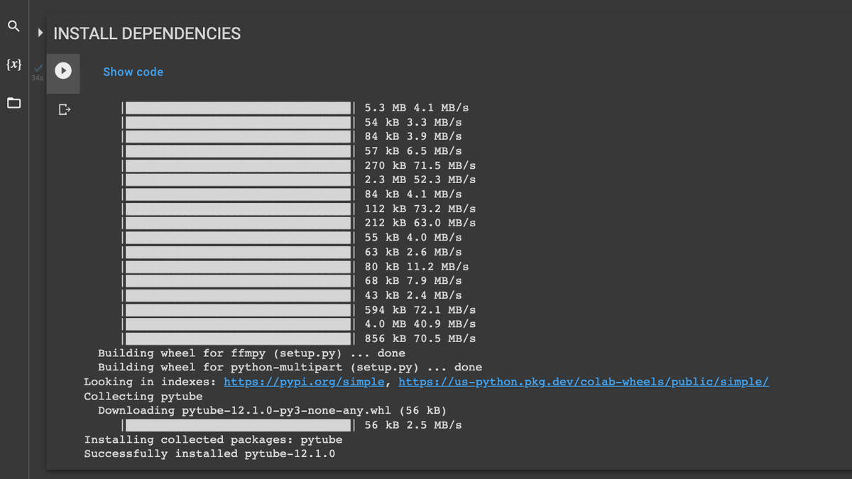Screen dimensions: 852x479
Task: Click the cell output clear icon
Action: pyautogui.click(x=65, y=109)
